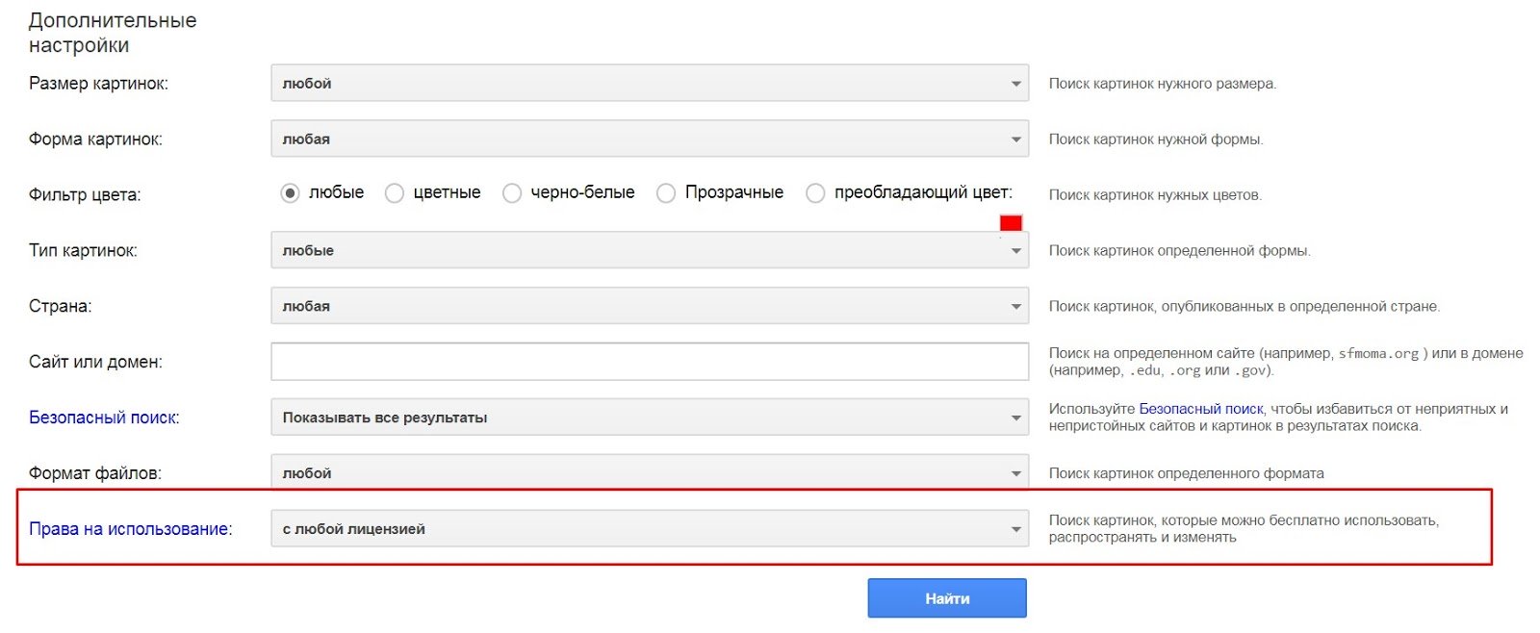Open the Права на использование label link
This screenshot has width=1540, height=633.
tap(129, 529)
